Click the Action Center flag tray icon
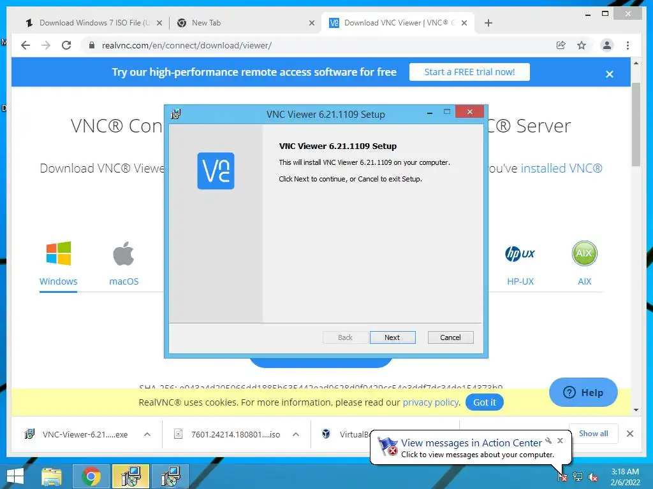Image resolution: width=653 pixels, height=489 pixels. click(562, 476)
